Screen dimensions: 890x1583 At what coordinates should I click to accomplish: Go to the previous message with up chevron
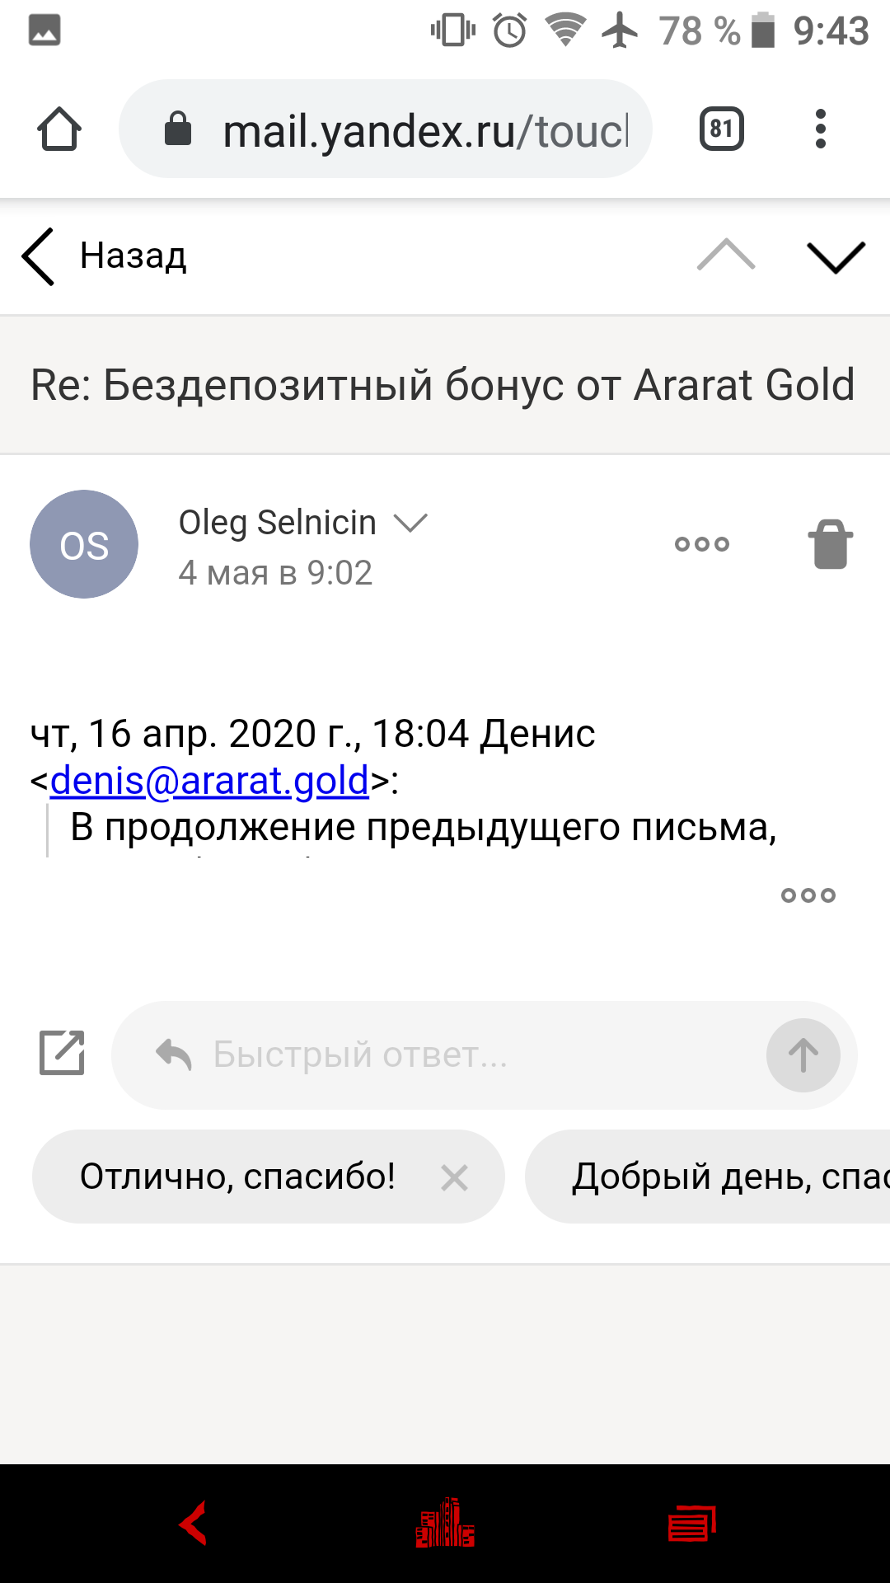click(725, 256)
